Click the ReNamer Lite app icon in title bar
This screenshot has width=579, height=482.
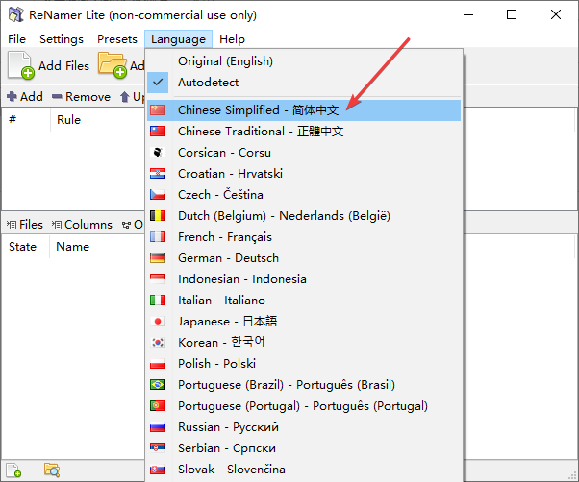(16, 14)
